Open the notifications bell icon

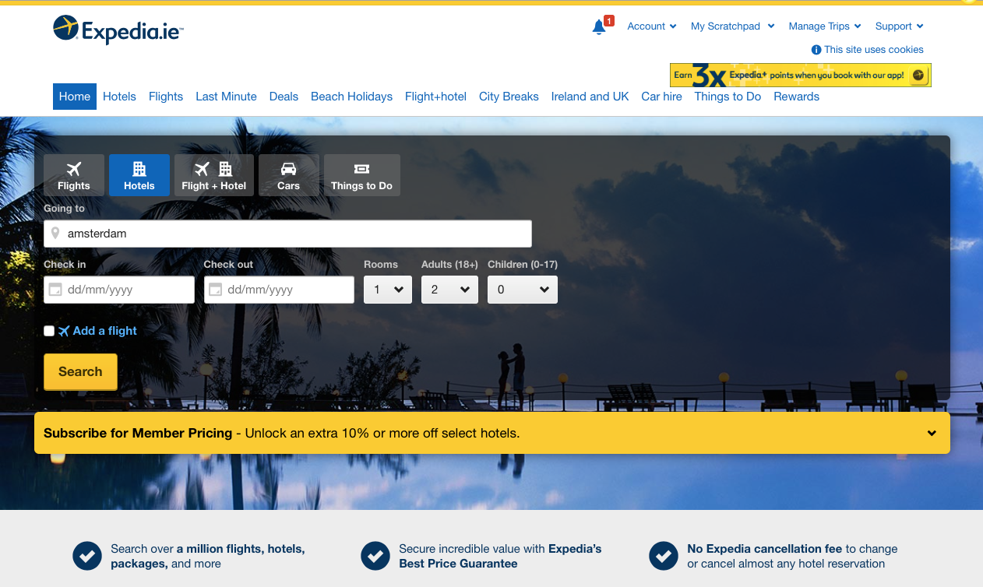599,27
